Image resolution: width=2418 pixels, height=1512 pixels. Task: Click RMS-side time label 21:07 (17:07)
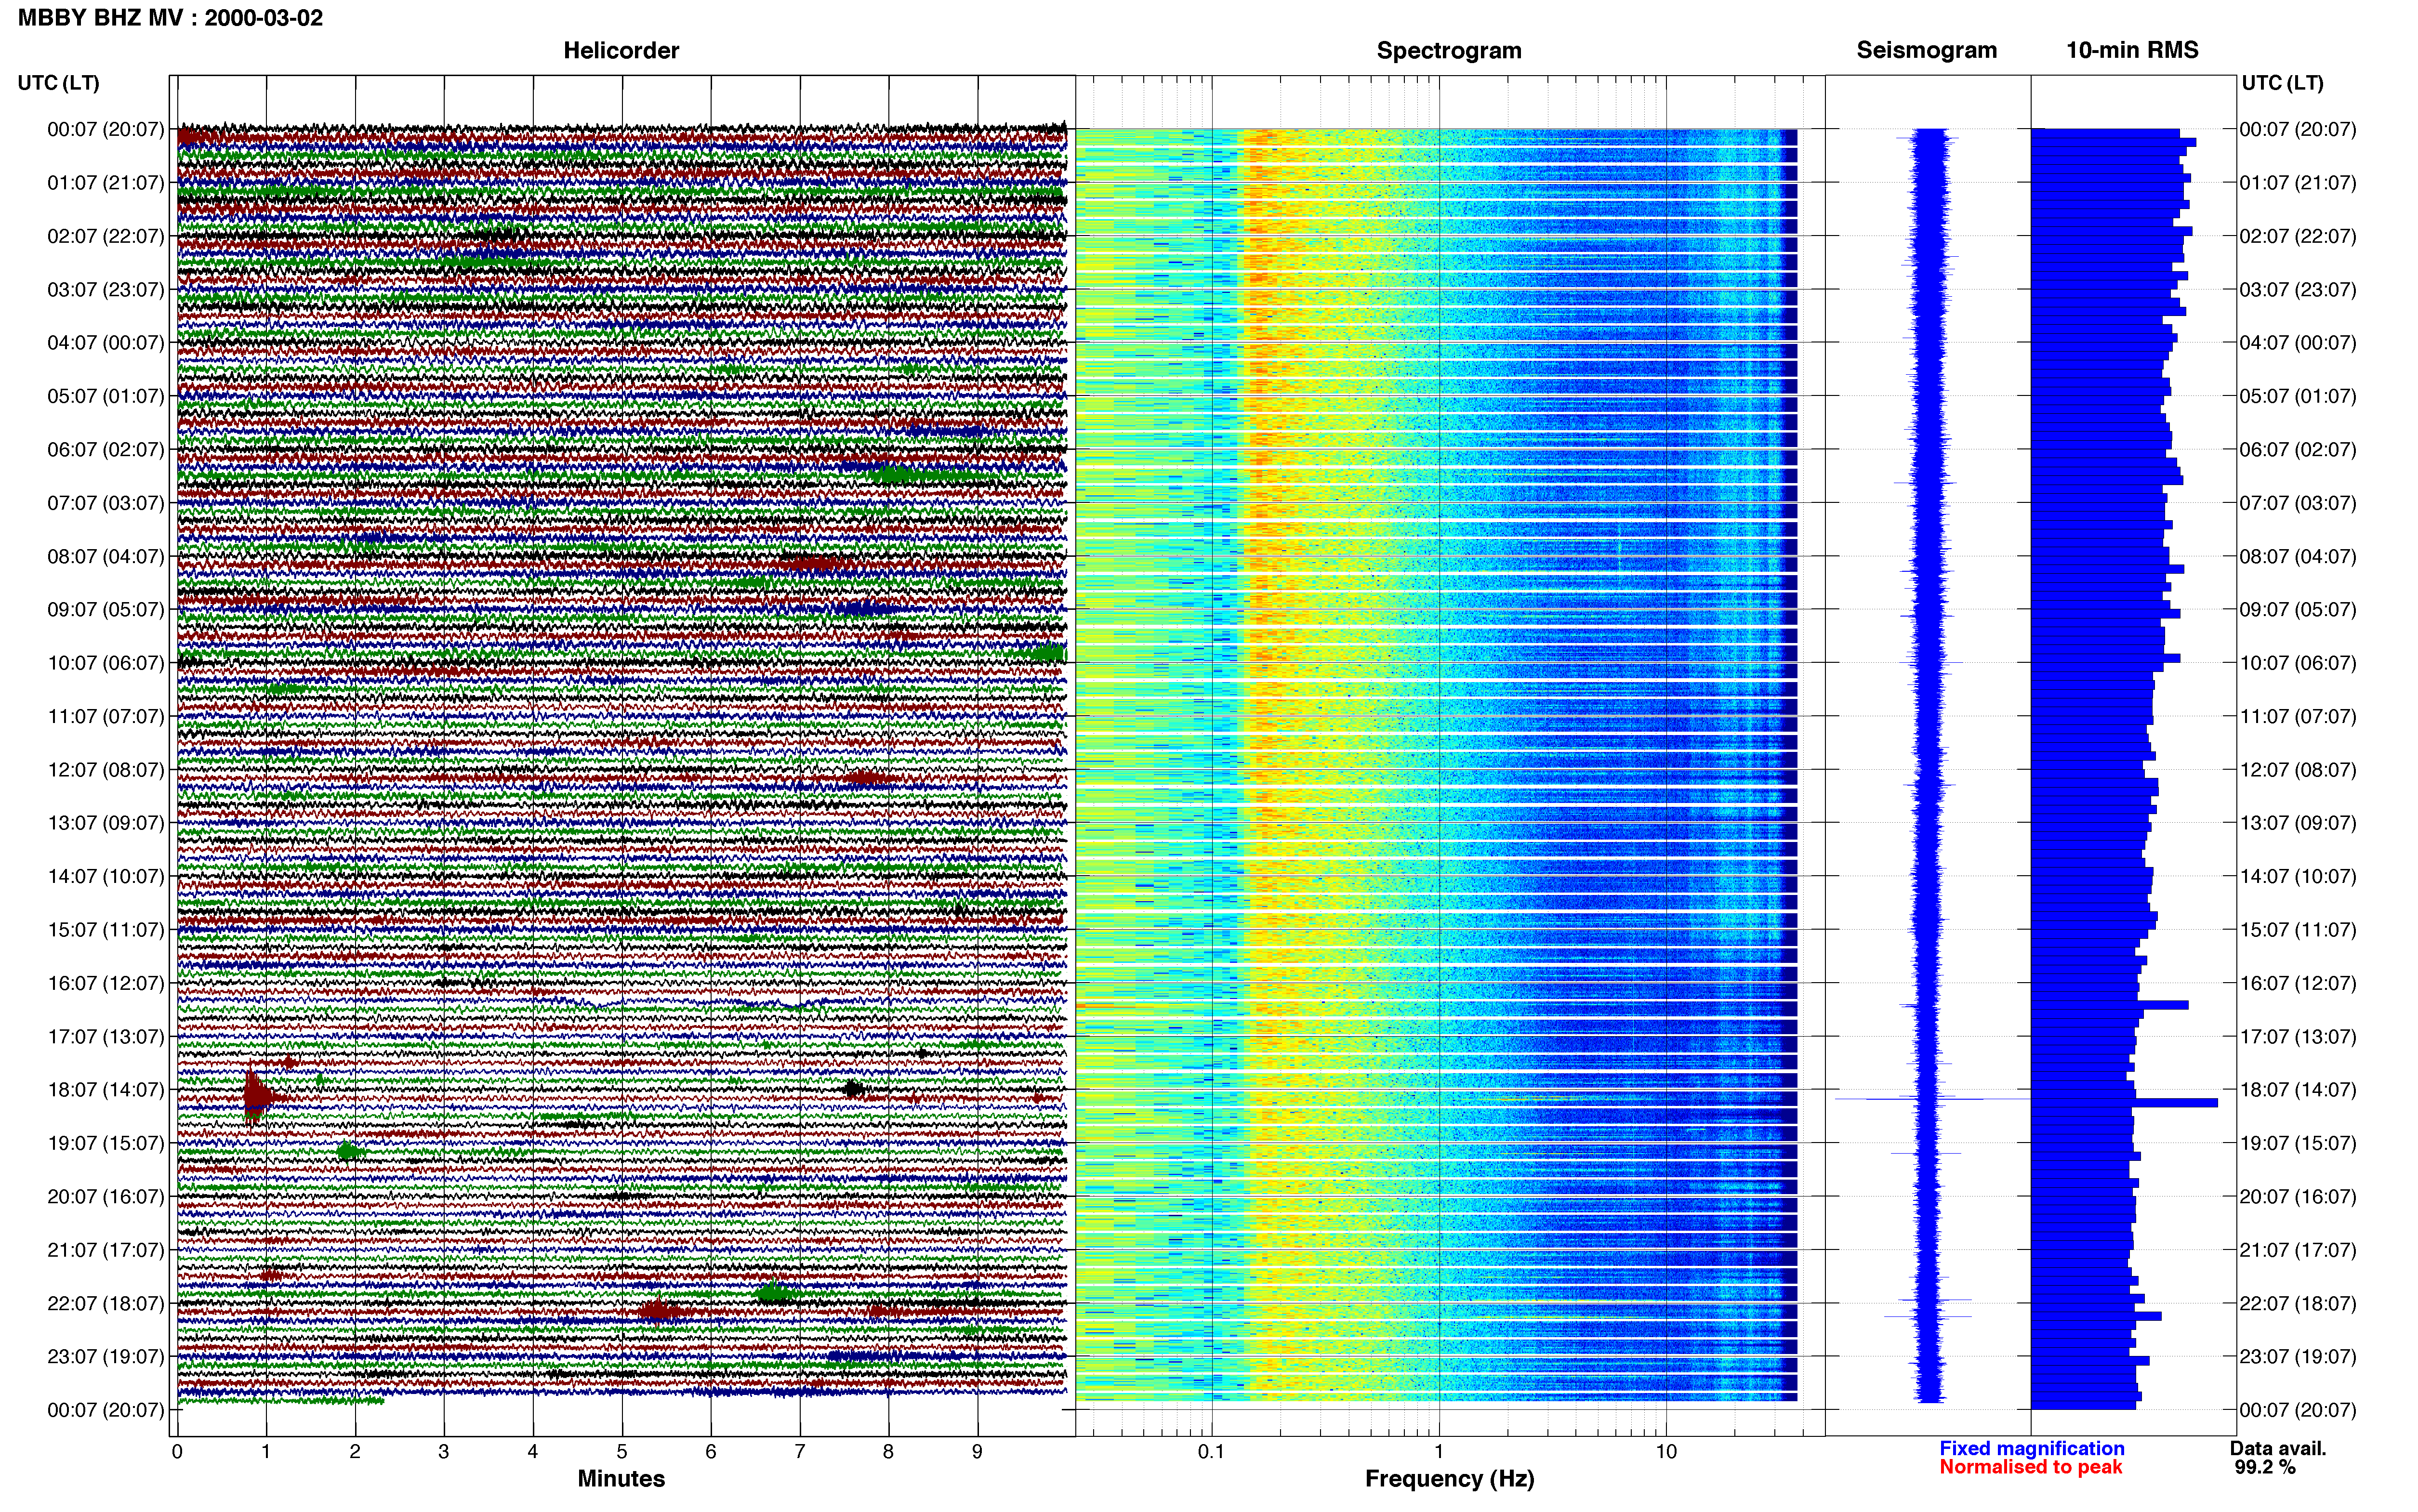coord(2298,1250)
